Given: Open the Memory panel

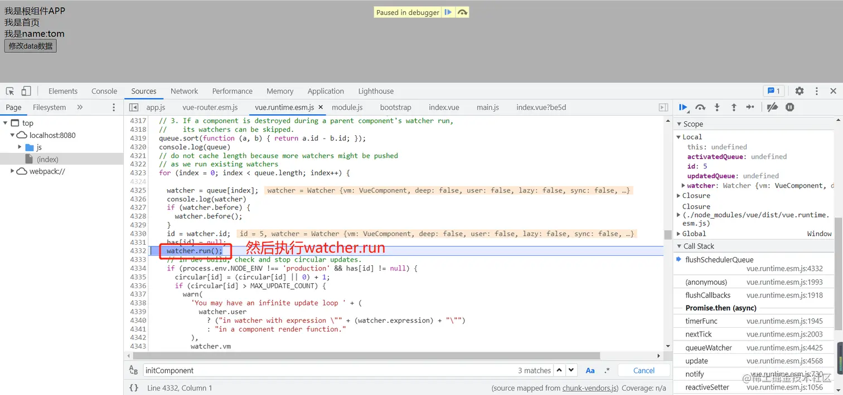Looking at the screenshot, I should [280, 91].
